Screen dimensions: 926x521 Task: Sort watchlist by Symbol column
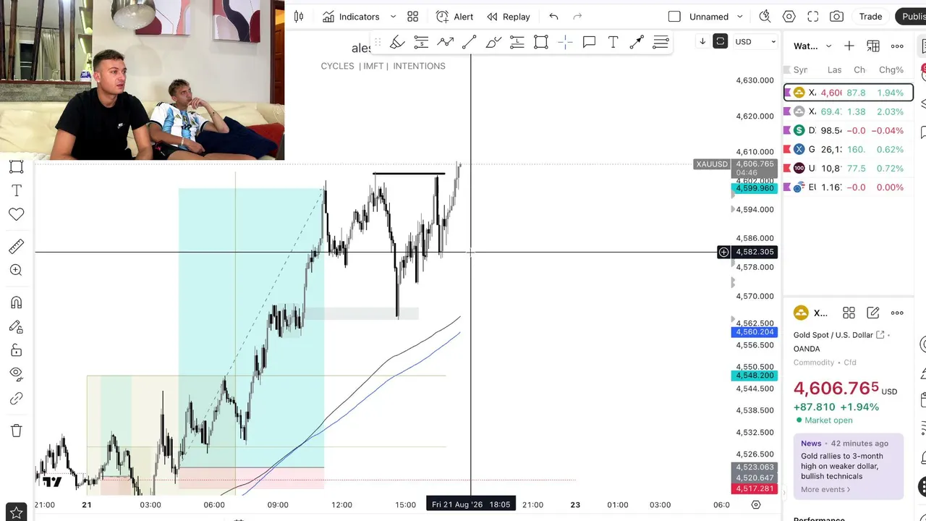[800, 69]
